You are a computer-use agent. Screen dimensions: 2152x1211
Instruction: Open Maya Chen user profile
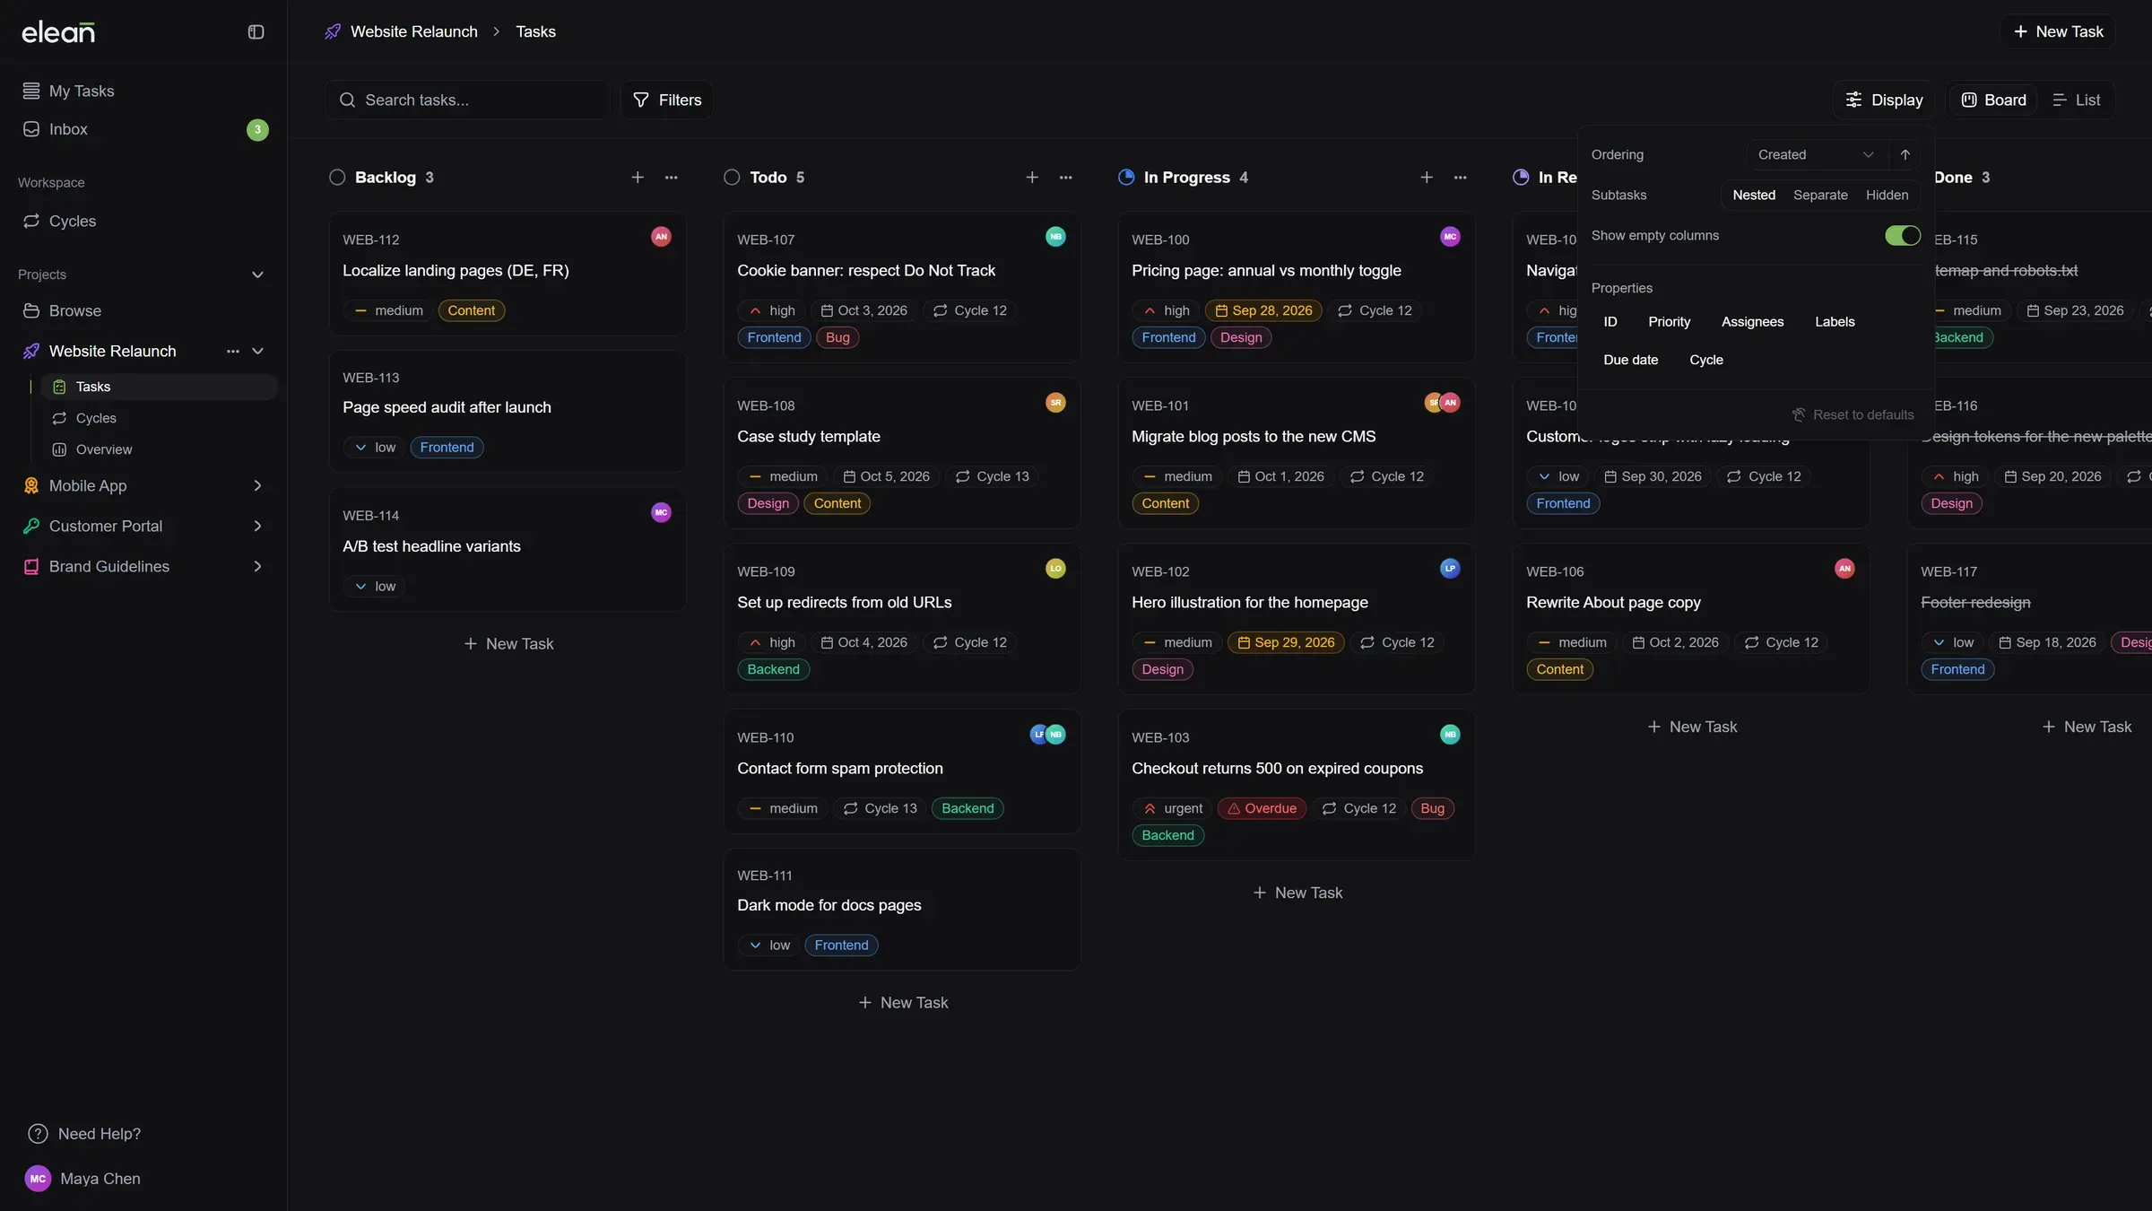pos(82,1179)
